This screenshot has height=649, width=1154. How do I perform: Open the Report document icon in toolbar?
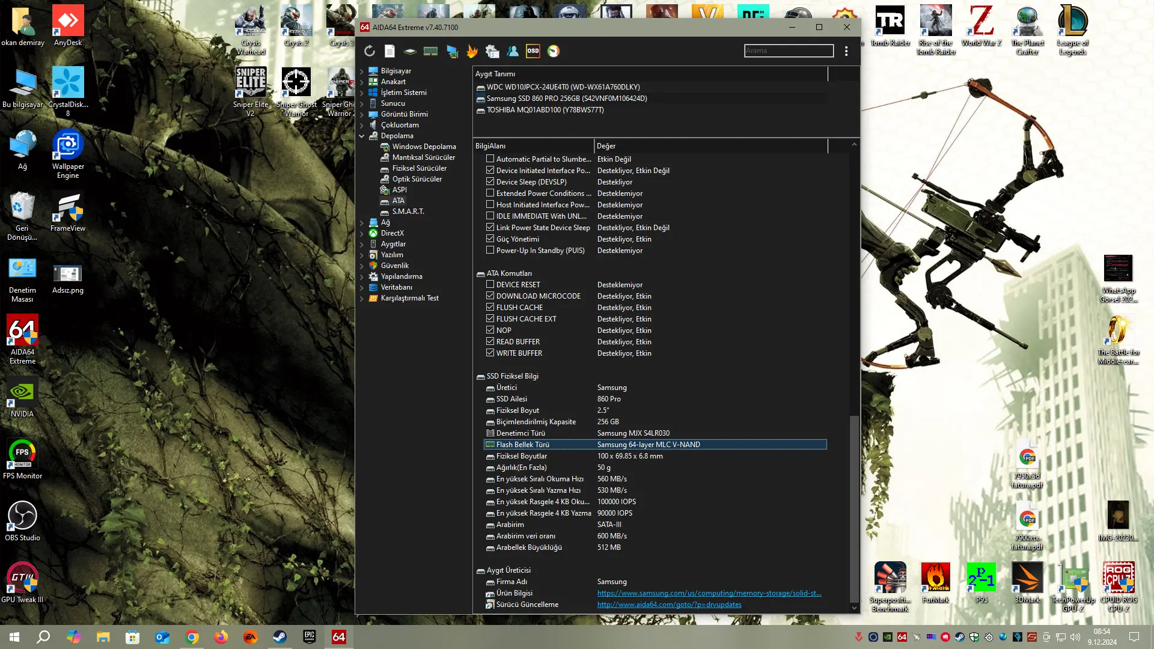390,51
